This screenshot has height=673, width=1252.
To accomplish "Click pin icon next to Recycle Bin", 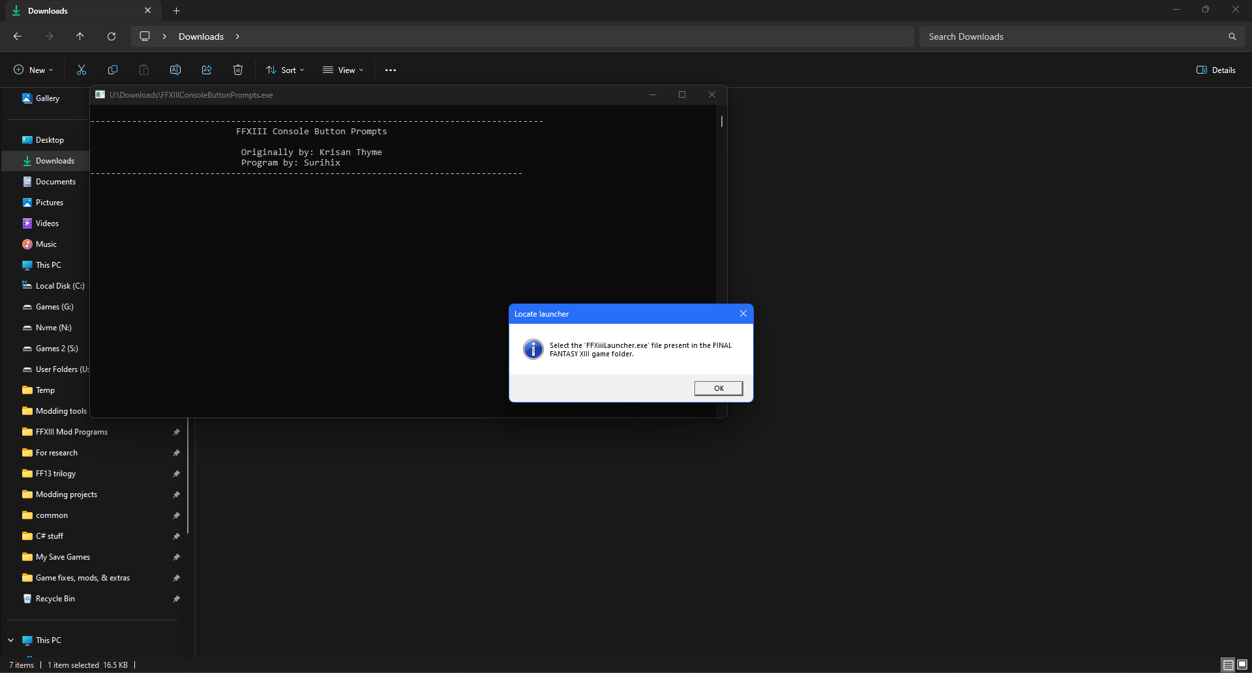I will pos(176,599).
